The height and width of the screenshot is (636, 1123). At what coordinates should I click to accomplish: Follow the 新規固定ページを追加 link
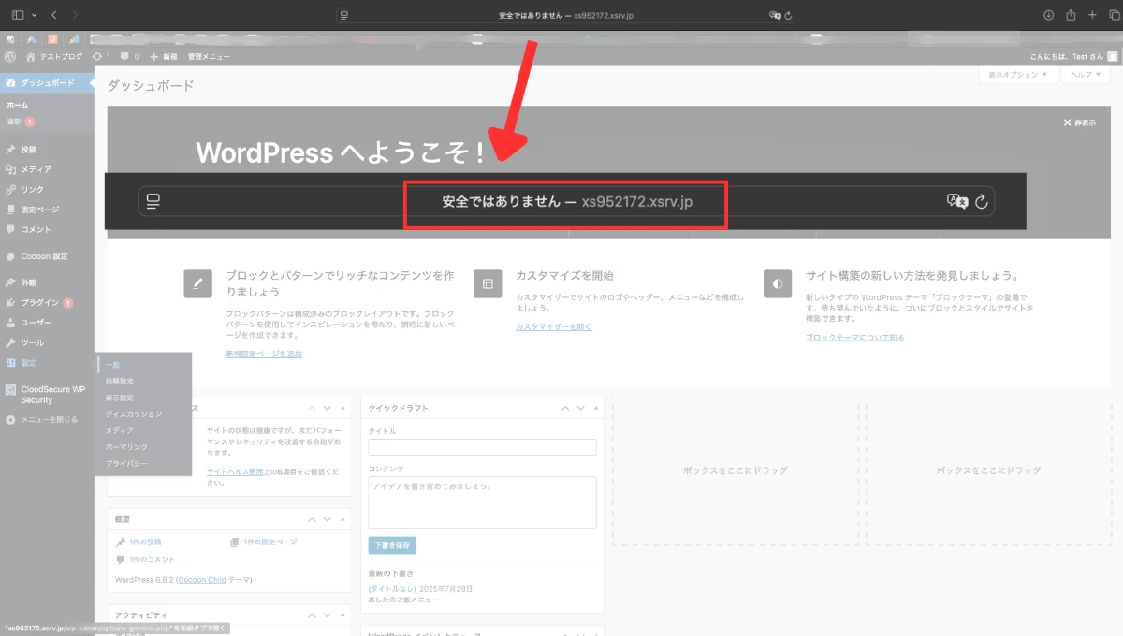pos(264,354)
